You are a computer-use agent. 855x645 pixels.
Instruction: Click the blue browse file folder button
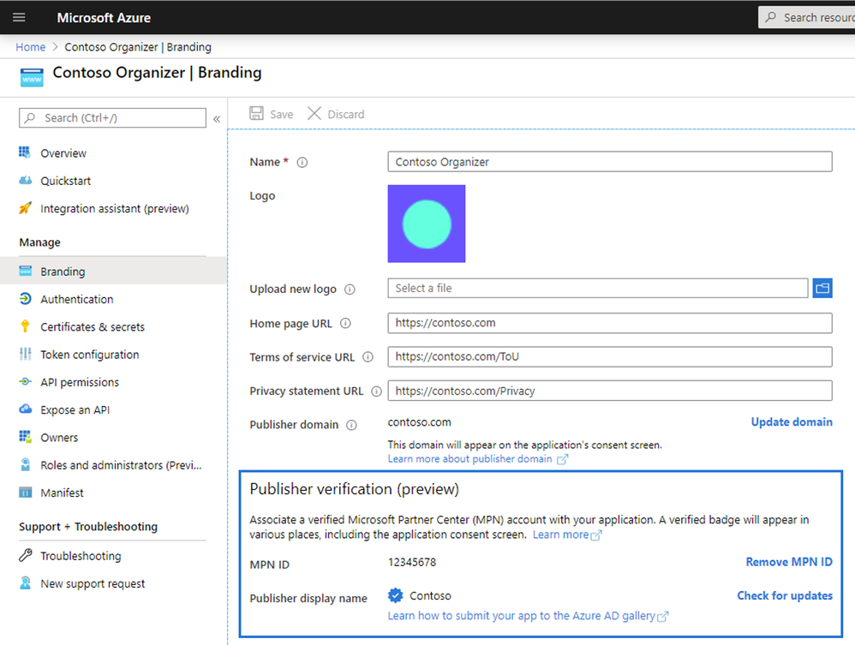(822, 288)
